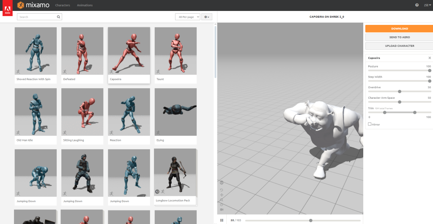Viewport: 433px width, 224px height.
Task: Adjust the Posture slider handle
Action: pyautogui.click(x=430, y=70)
